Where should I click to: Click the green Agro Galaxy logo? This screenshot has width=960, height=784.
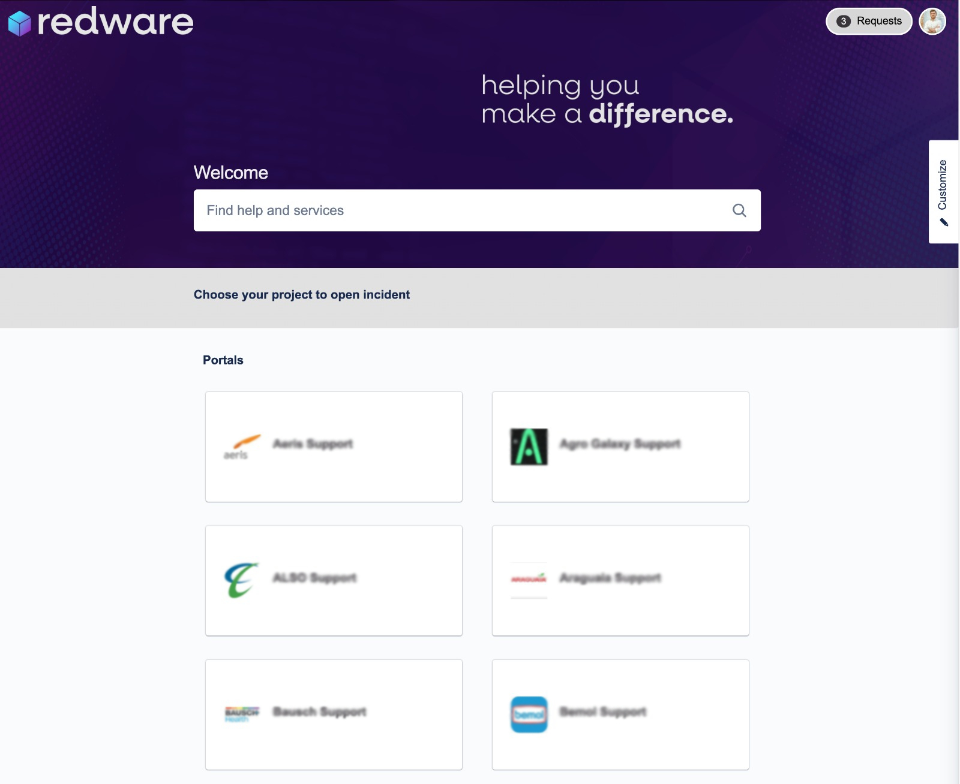point(529,447)
